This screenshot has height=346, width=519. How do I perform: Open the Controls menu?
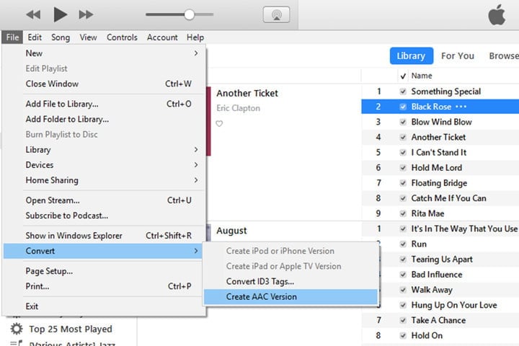point(122,37)
